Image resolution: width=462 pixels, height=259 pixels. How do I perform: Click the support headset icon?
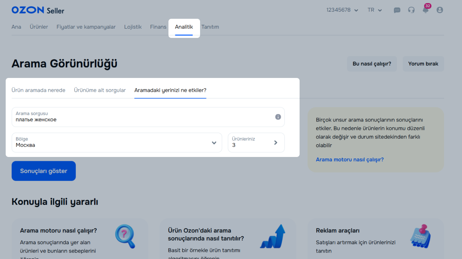pyautogui.click(x=411, y=10)
